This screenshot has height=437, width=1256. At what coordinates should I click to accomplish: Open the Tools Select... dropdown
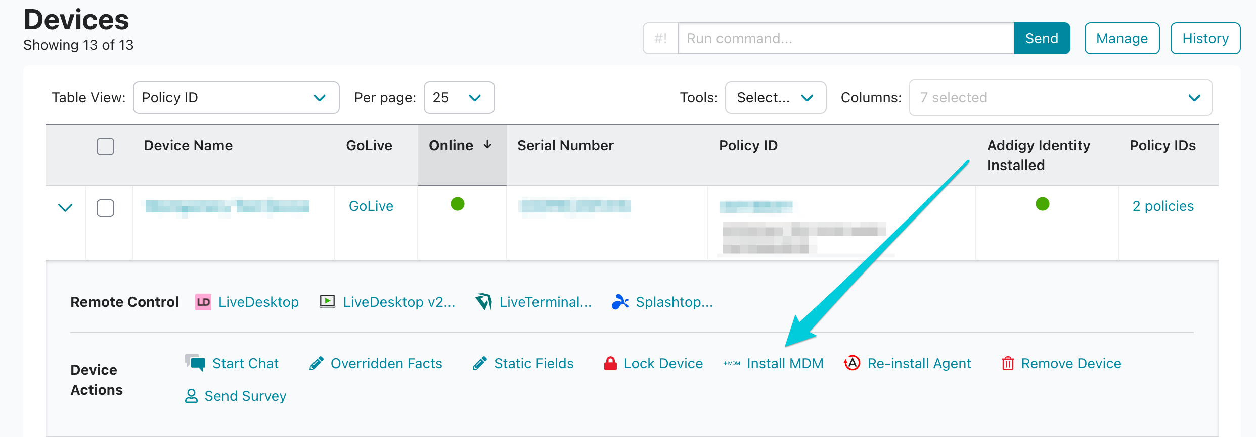click(x=776, y=97)
